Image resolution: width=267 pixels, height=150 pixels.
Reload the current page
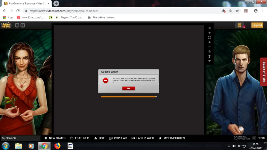18,11
